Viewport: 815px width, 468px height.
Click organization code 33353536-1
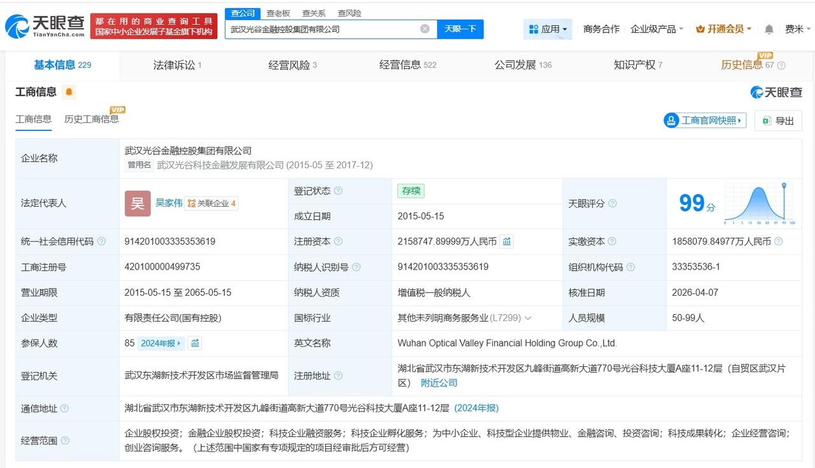pyautogui.click(x=696, y=267)
